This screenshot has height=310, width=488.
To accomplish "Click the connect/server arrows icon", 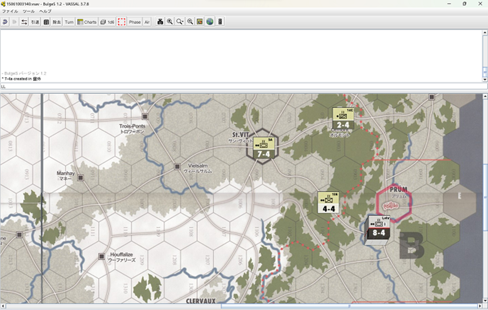I will [24, 22].
